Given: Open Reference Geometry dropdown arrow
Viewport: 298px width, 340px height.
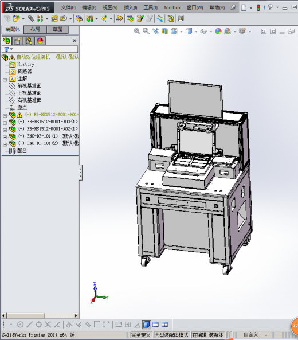Looking at the screenshot, I should click(x=111, y=19).
